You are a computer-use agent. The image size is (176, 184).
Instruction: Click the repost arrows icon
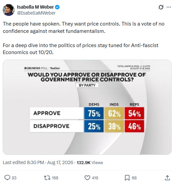47,178
